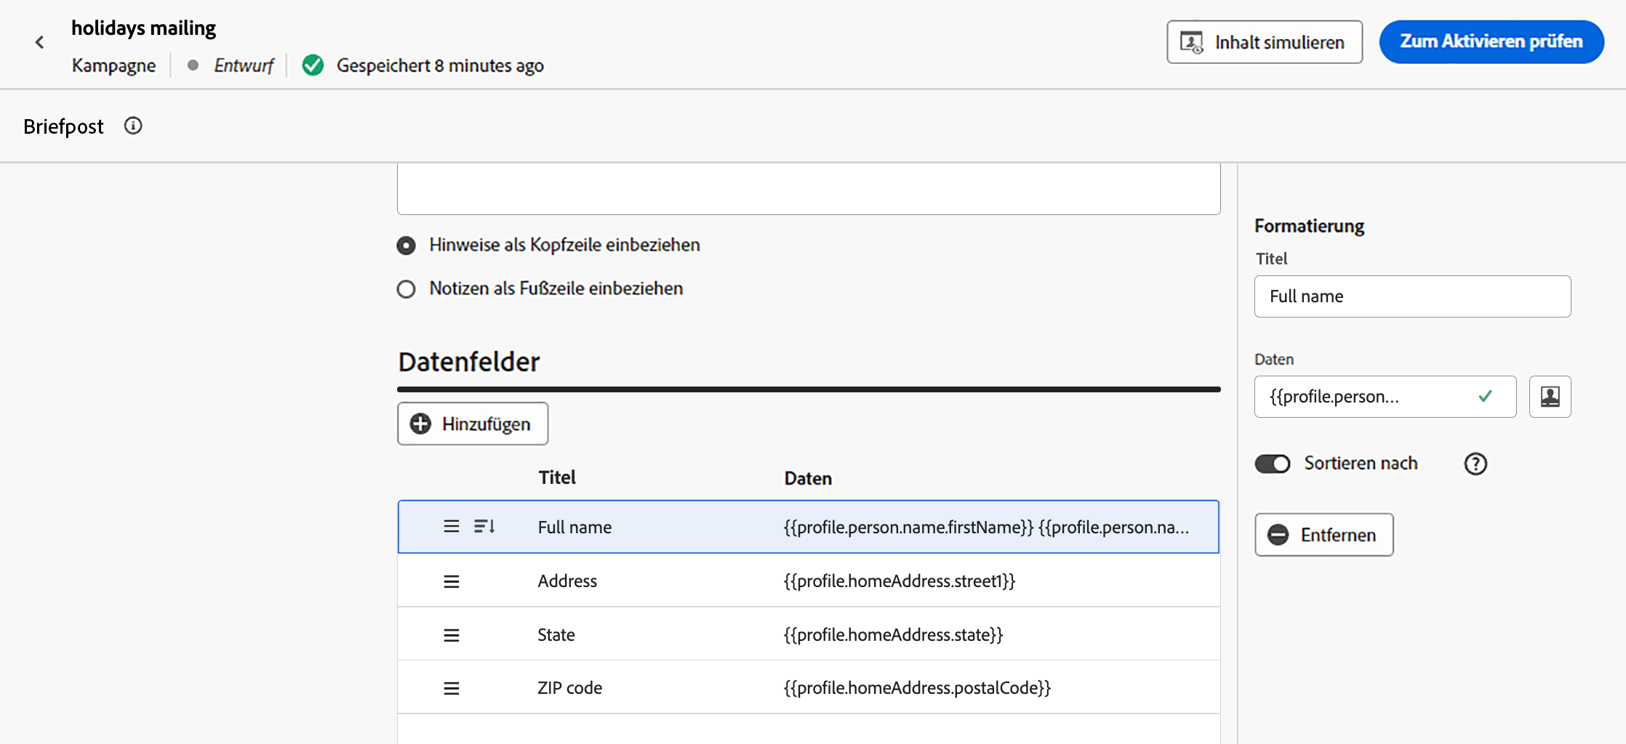This screenshot has width=1626, height=744.
Task: Click the help icon beside Sortieren nach
Action: point(1475,464)
